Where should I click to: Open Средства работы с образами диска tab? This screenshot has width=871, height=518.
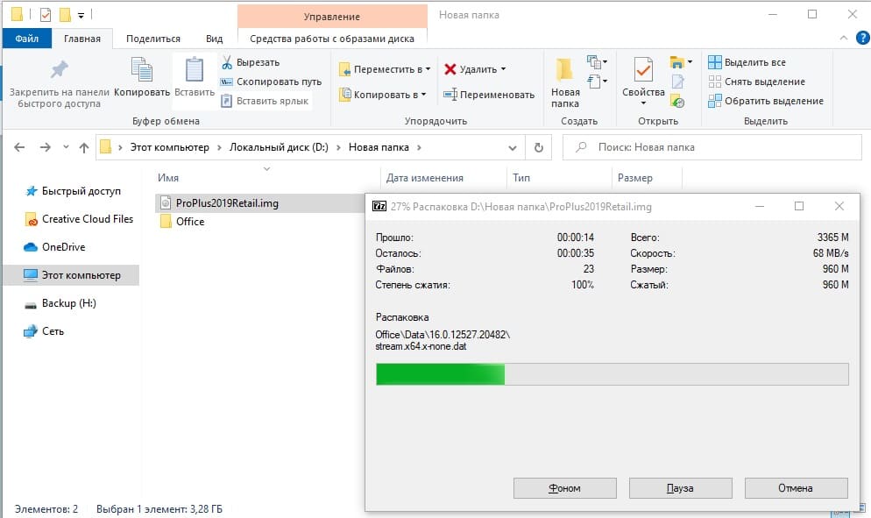(x=332, y=39)
